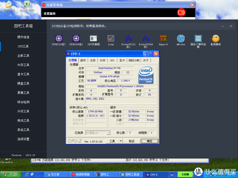This screenshot has height=178, width=238.
Task: Open 写文章 taskbar item
Action: [x=56, y=175]
